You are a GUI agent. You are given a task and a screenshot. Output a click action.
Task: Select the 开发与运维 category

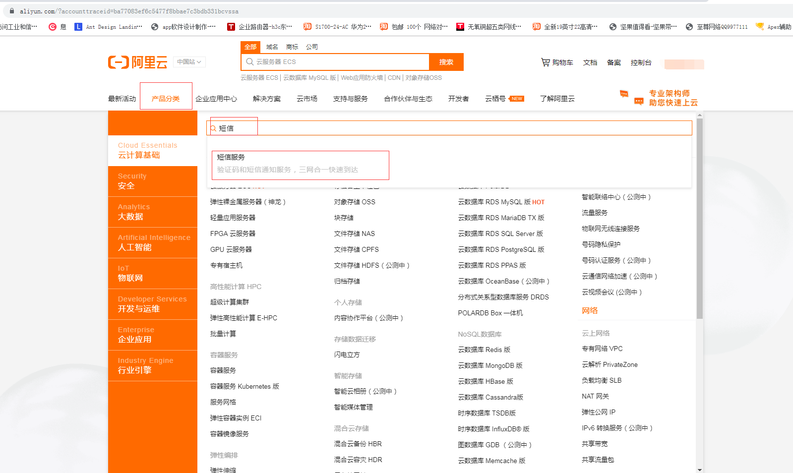tap(153, 304)
